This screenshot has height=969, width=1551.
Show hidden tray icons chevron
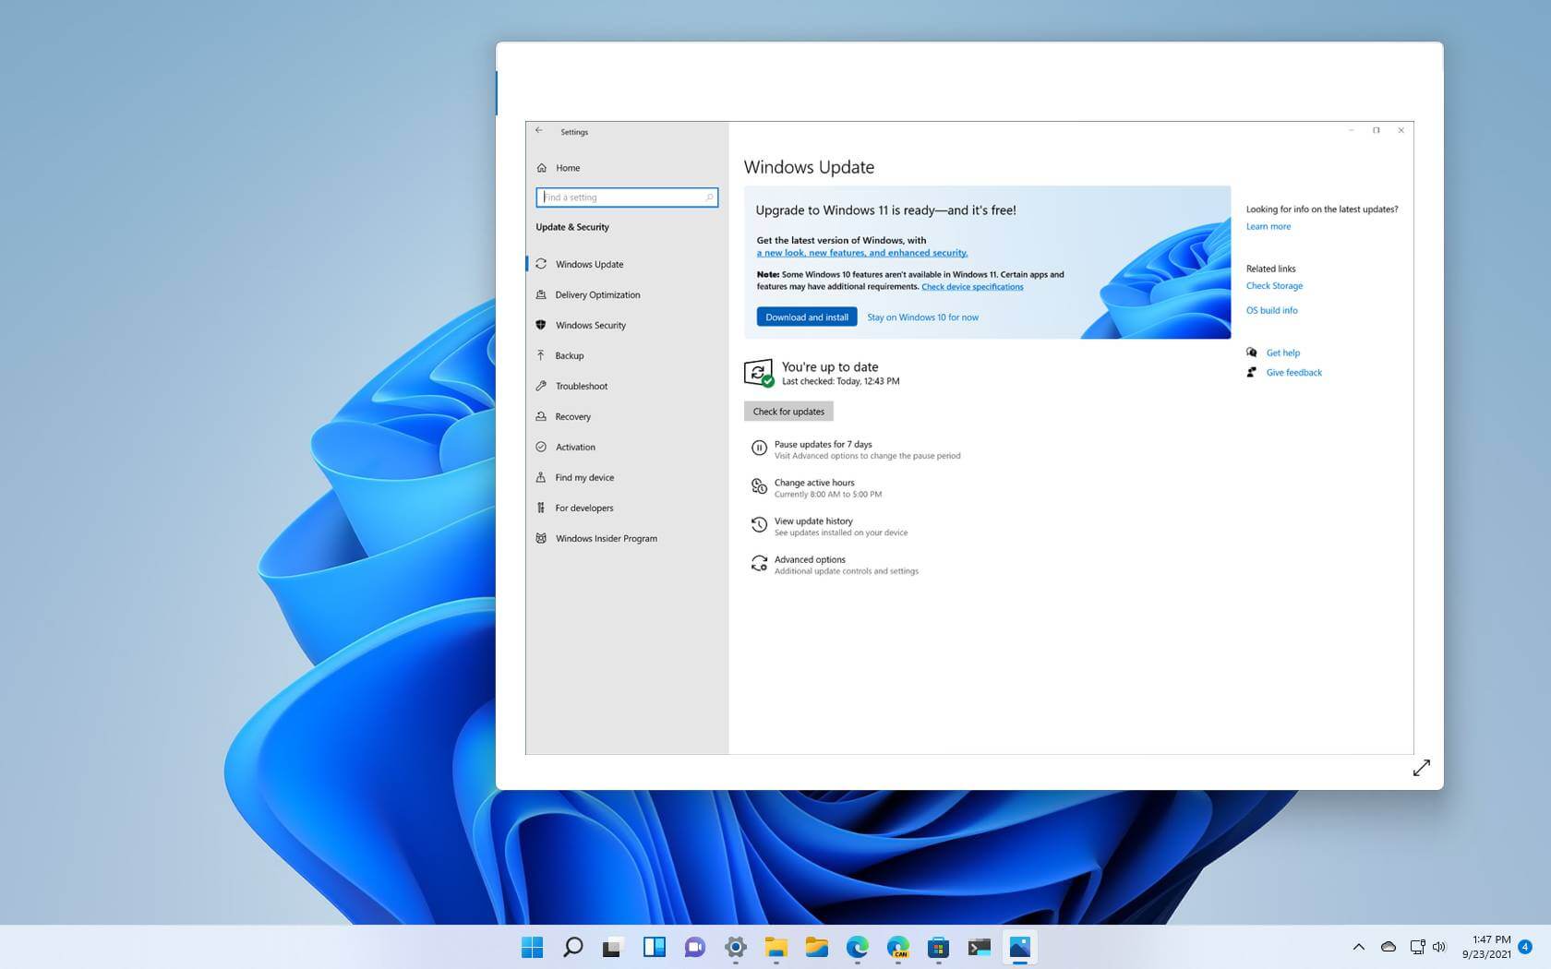(x=1359, y=947)
